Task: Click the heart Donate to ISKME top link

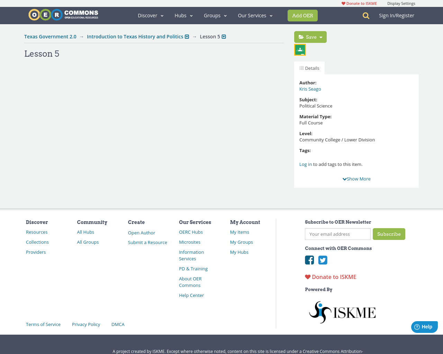Action: point(359,3)
